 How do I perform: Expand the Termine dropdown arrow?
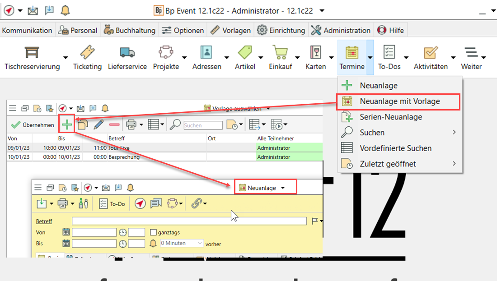370,58
